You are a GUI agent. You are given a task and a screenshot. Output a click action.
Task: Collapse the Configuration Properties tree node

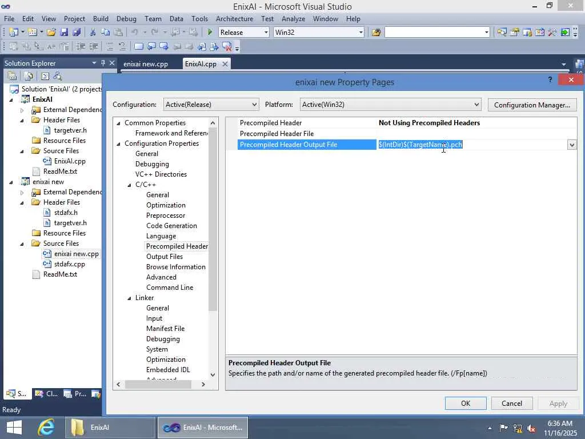point(119,143)
